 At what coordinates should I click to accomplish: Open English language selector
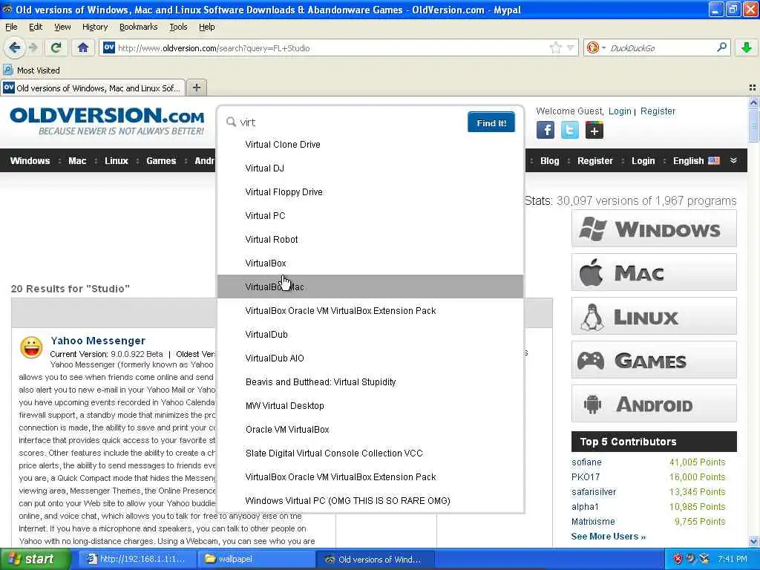pyautogui.click(x=696, y=161)
